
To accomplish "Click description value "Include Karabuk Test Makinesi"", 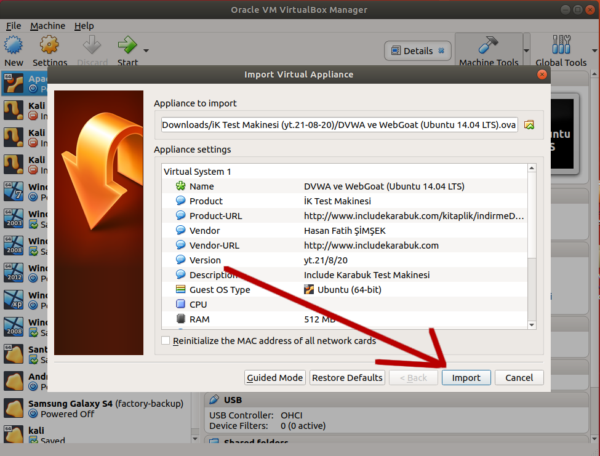I will (367, 274).
